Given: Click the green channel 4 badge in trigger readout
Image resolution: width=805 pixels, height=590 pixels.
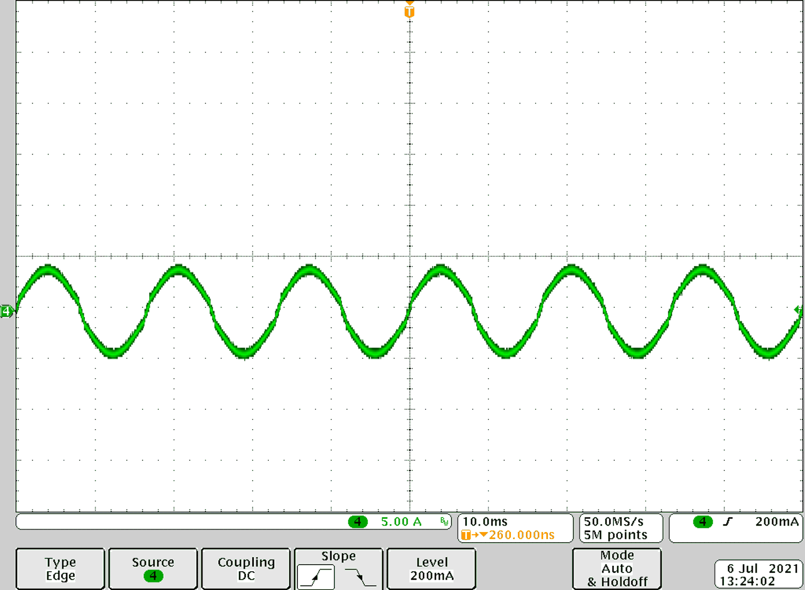Looking at the screenshot, I should coord(704,522).
